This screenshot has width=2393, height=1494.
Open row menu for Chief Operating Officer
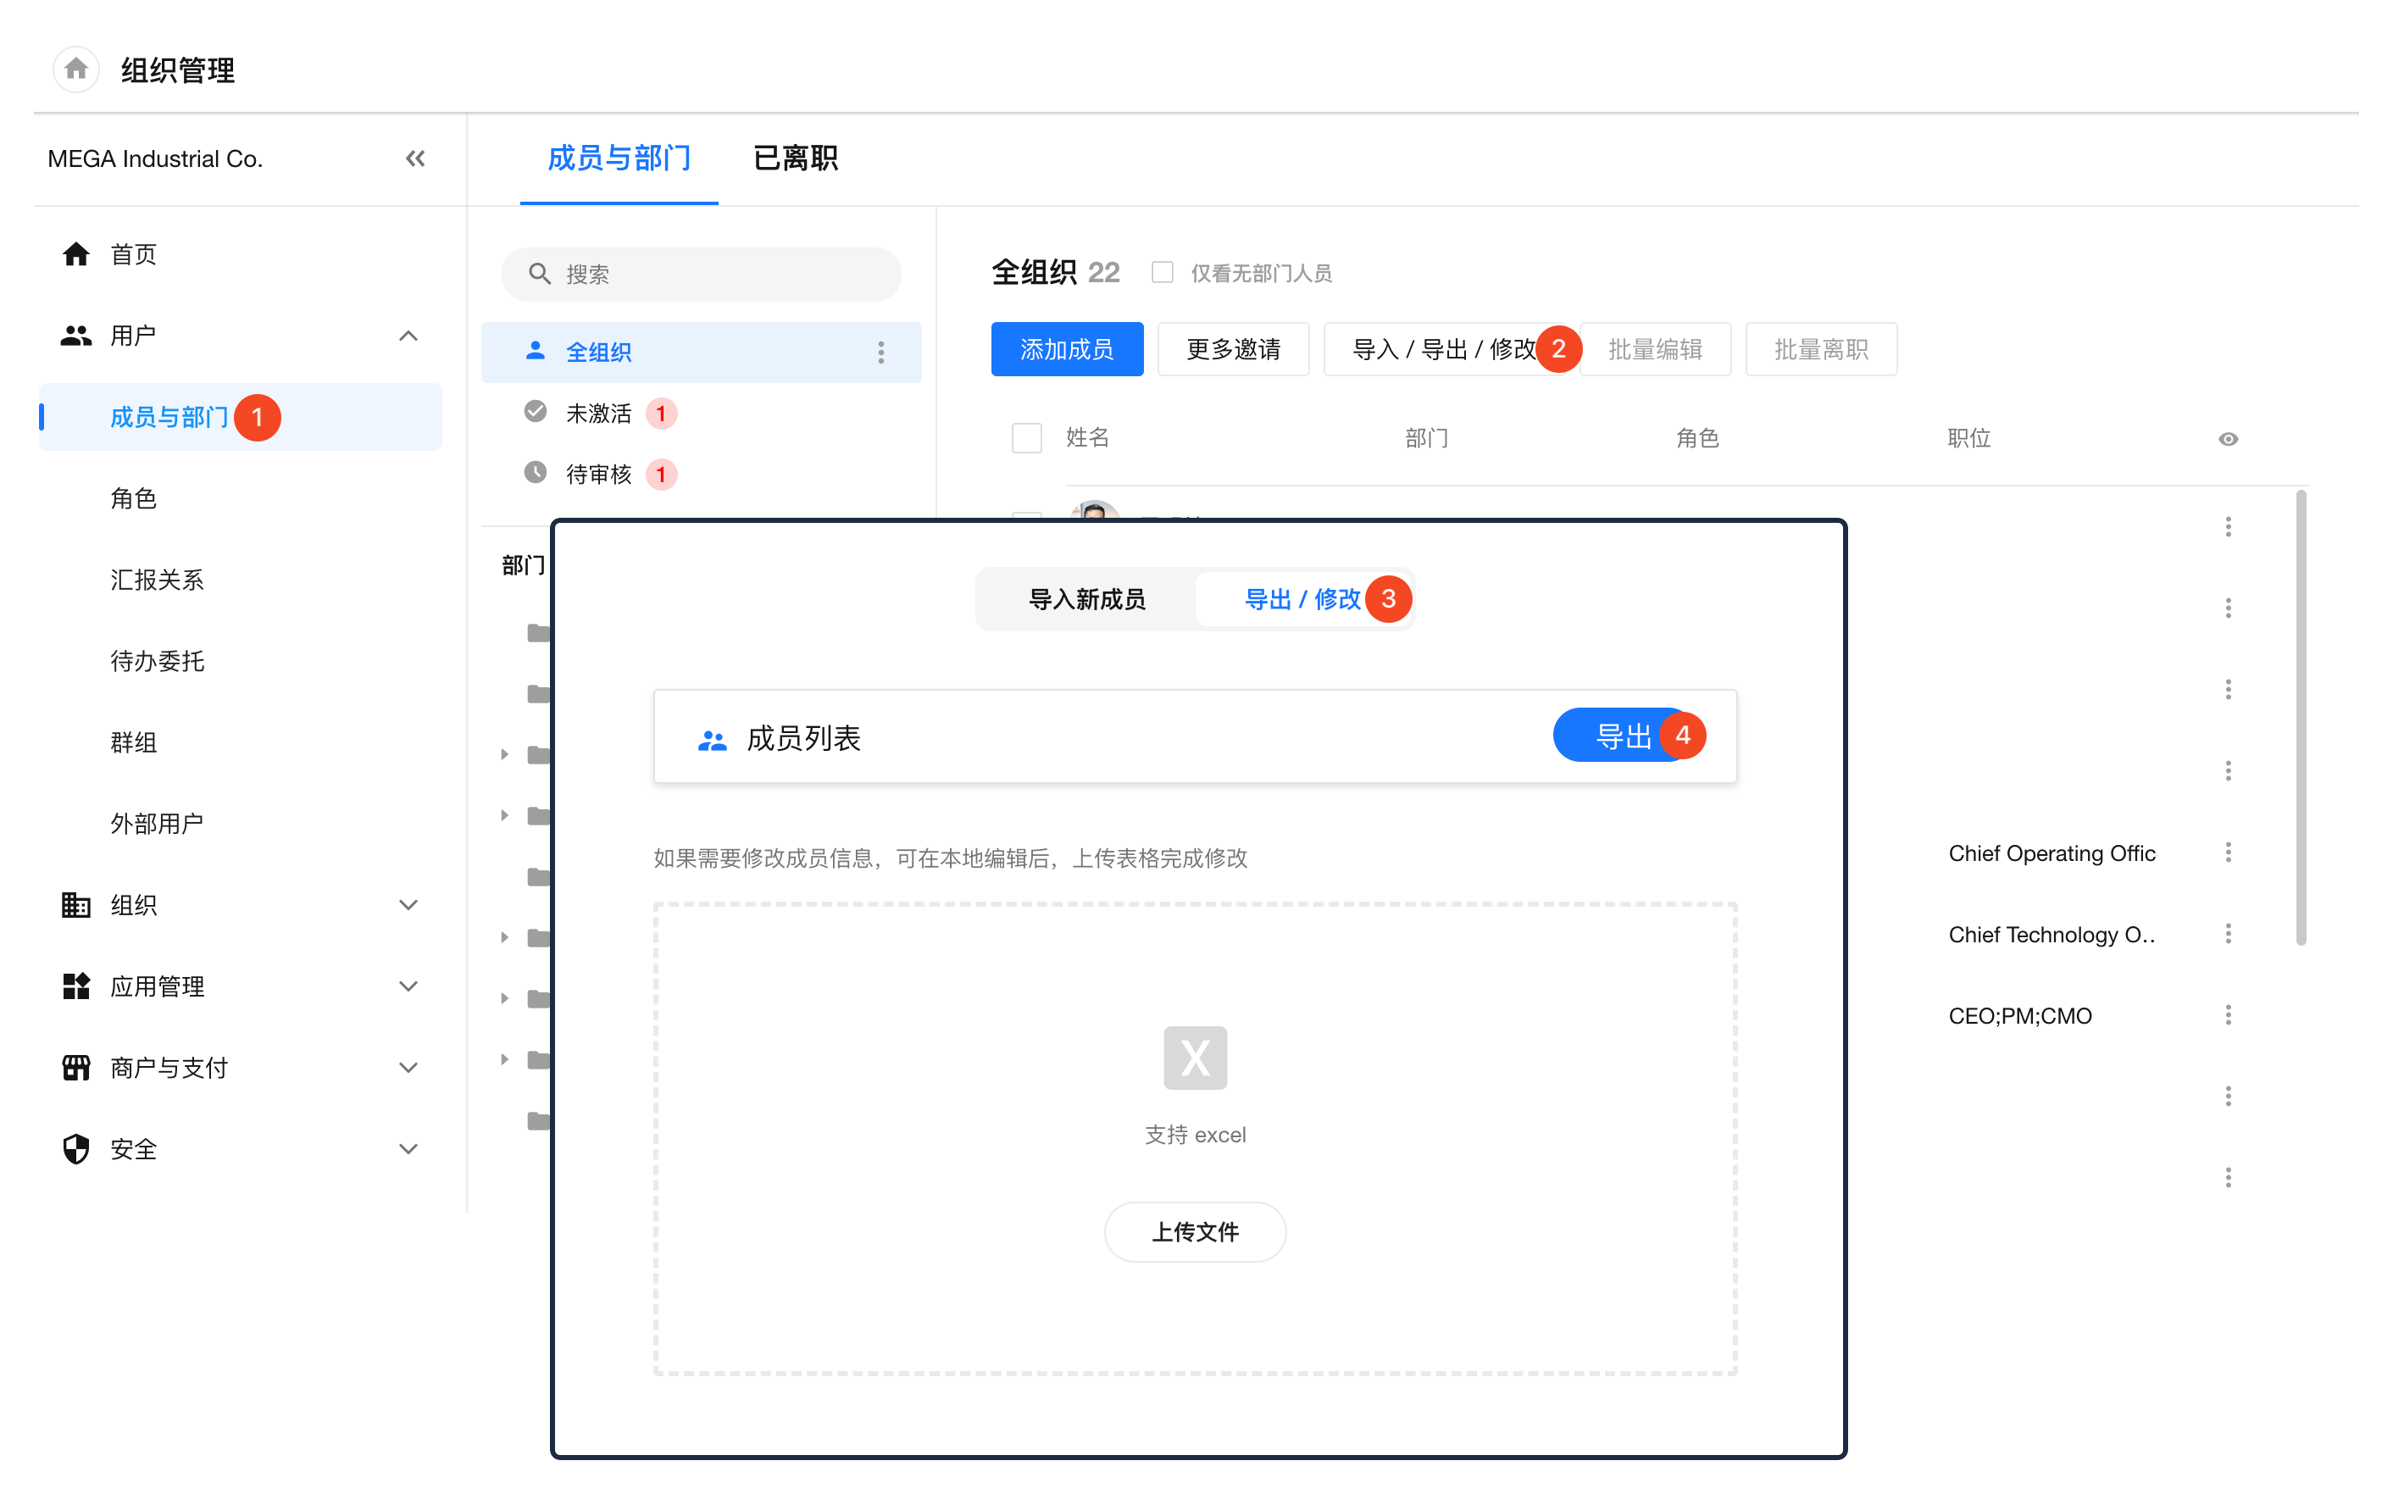[x=2227, y=852]
